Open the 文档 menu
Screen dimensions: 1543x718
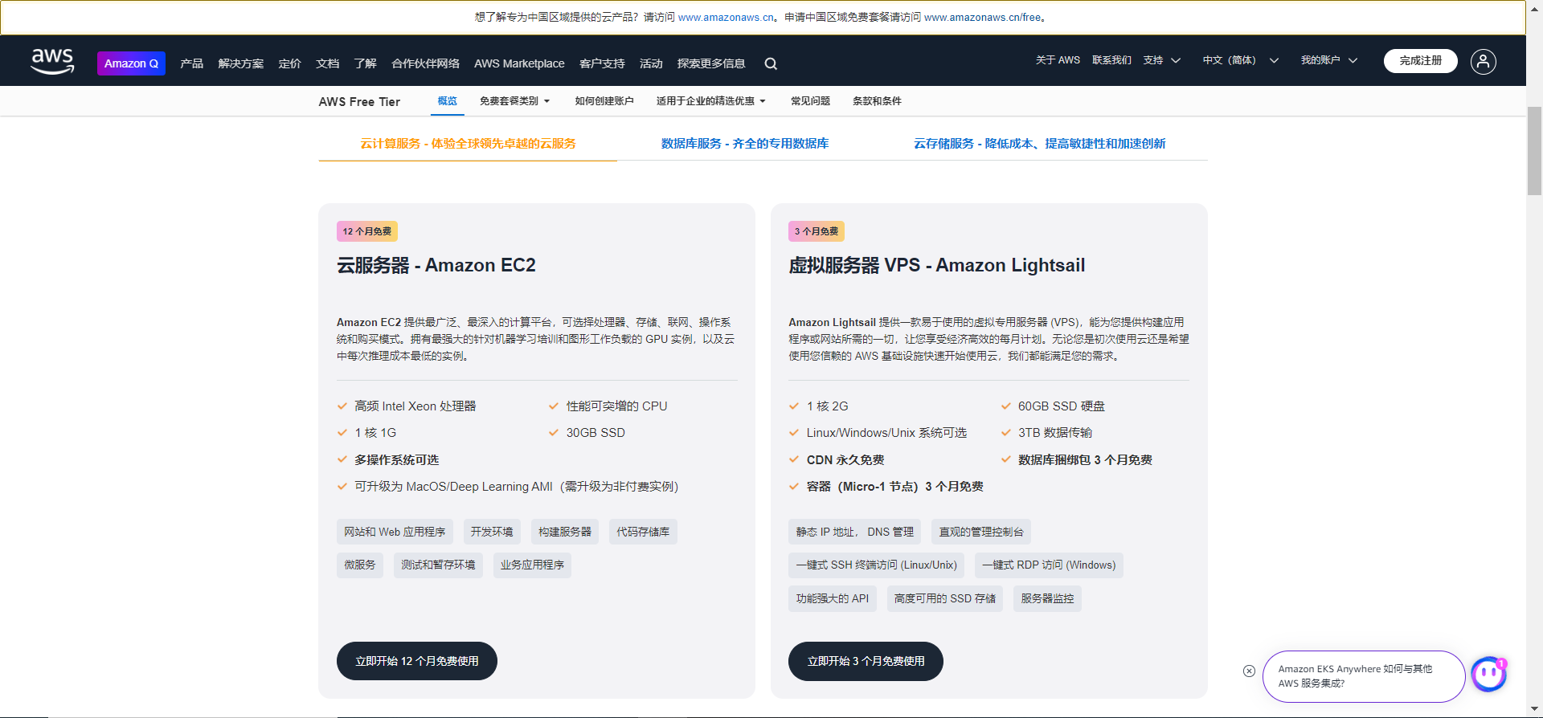[x=327, y=63]
